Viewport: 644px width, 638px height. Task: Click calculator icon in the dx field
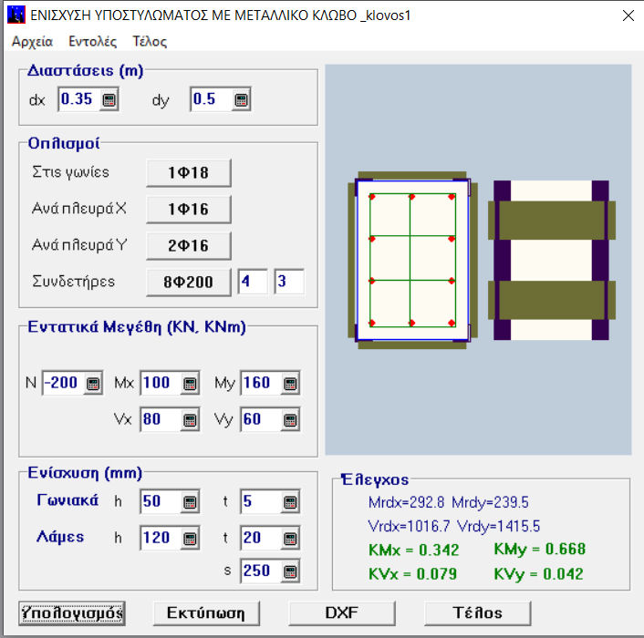[x=109, y=100]
